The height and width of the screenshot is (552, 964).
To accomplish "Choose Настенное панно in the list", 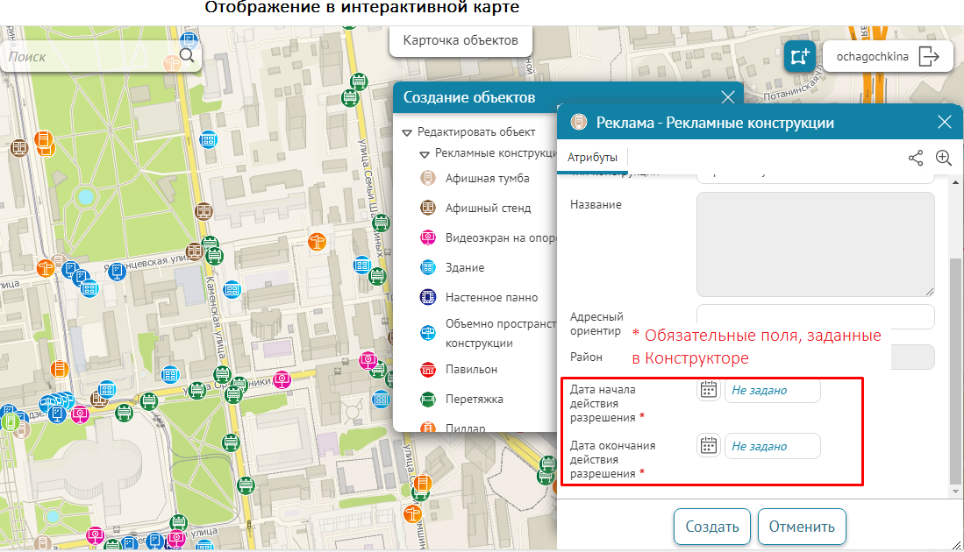I will [x=491, y=297].
